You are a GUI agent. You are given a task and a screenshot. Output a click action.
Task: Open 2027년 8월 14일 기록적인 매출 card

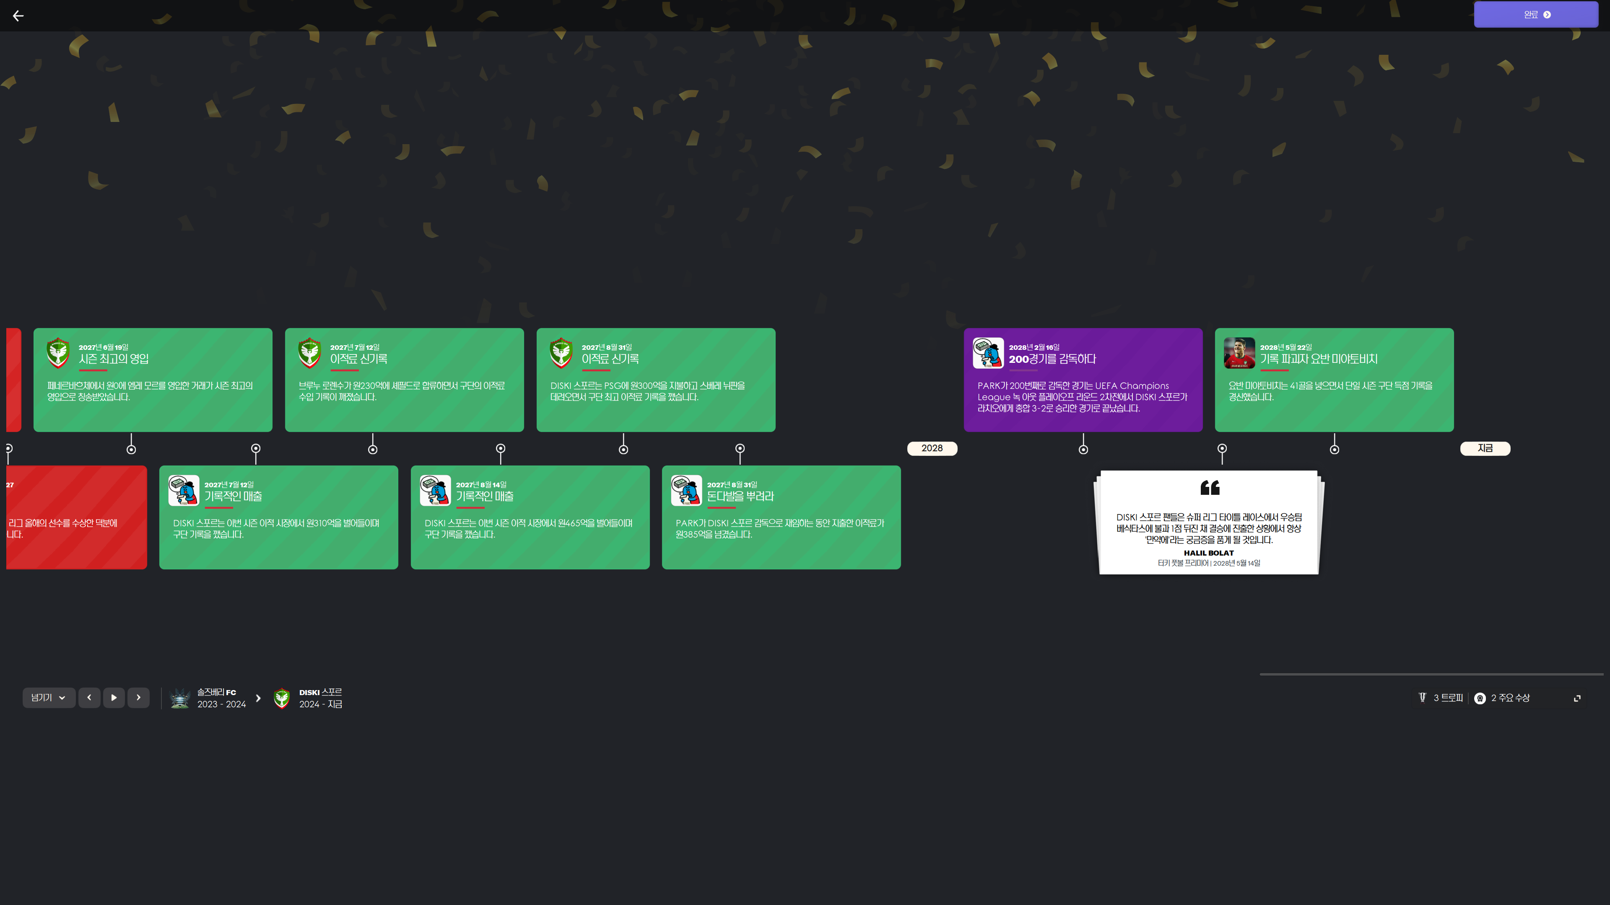530,517
